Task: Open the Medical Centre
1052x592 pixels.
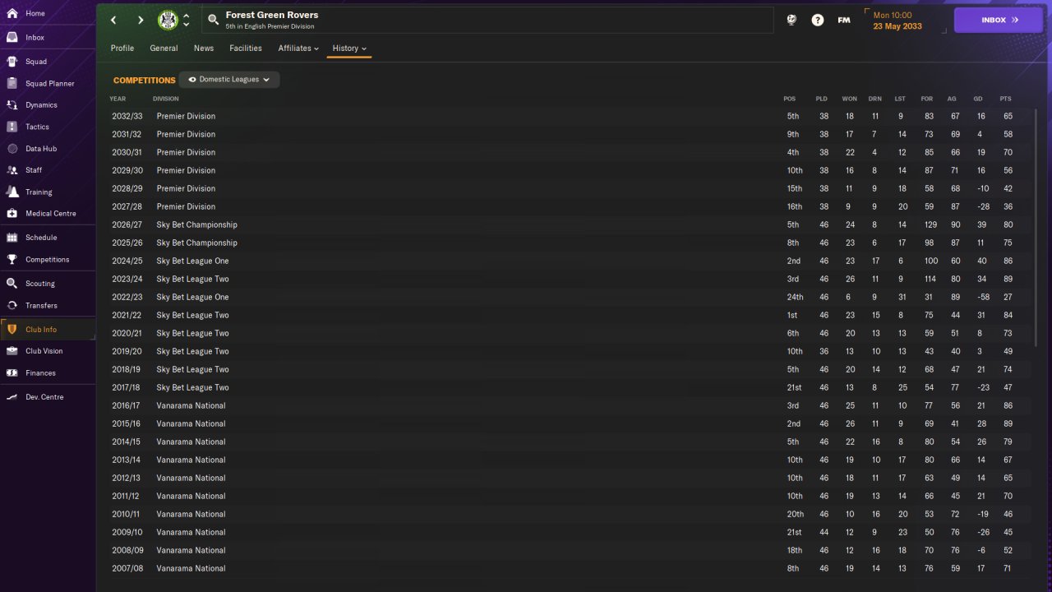Action: coord(48,214)
